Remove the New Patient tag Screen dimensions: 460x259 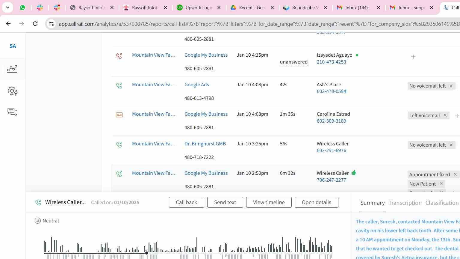coord(441,183)
